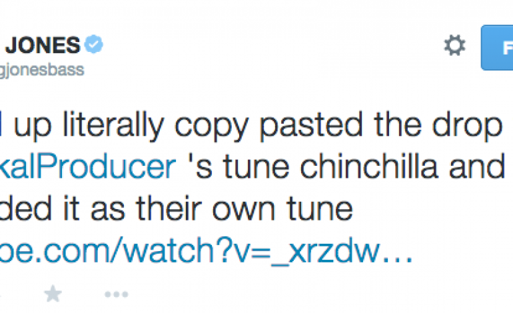
Task: Click the trailing ellipsis of the YouTube URL
Action: (395, 250)
